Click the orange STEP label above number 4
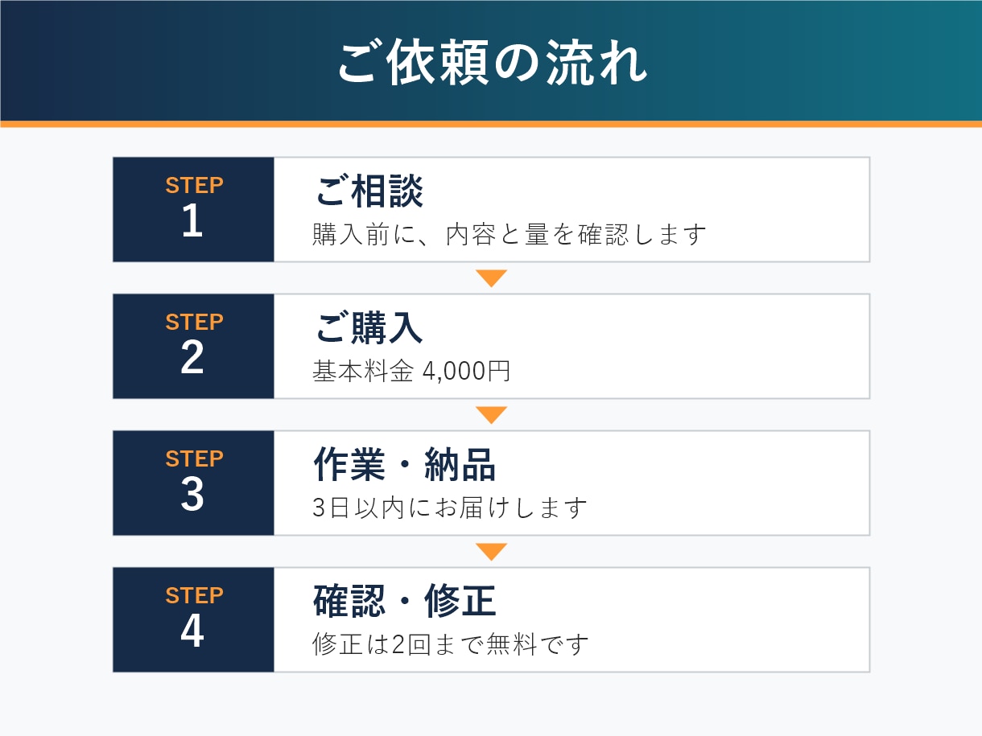Viewport: 982px width, 736px height. 194,596
